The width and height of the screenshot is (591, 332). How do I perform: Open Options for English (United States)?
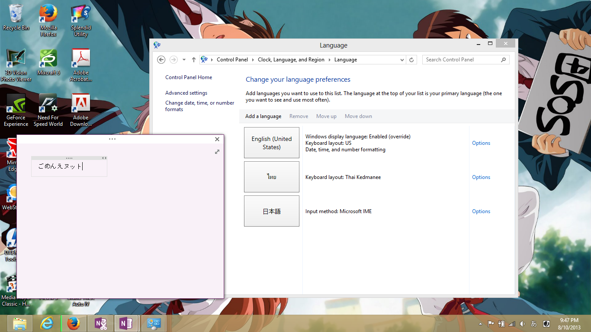coord(481,143)
